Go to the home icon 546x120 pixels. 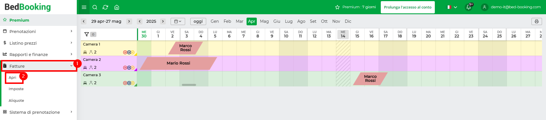click(117, 7)
